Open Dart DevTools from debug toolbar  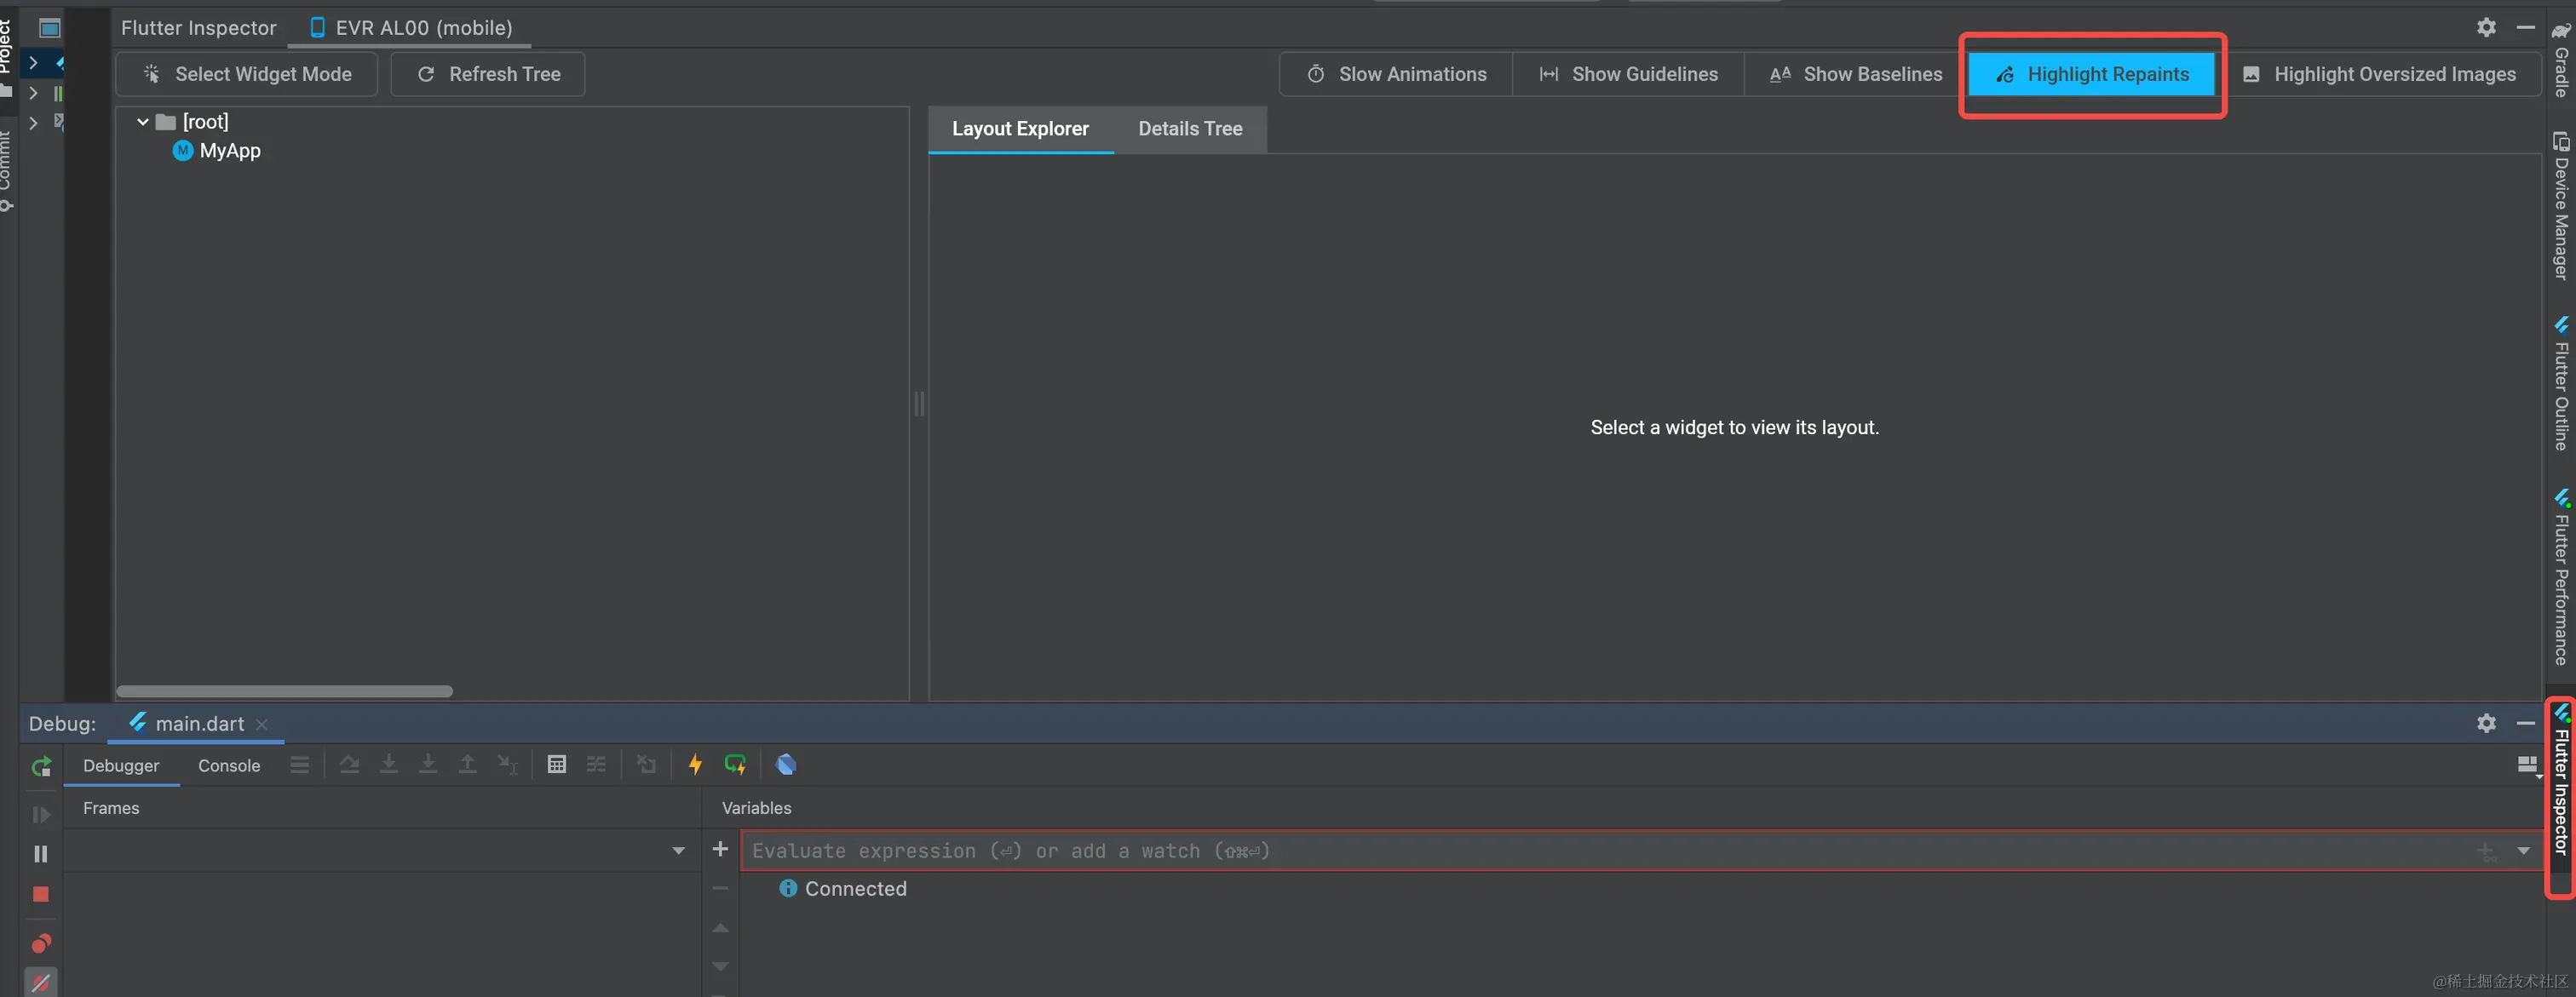pyautogui.click(x=786, y=765)
